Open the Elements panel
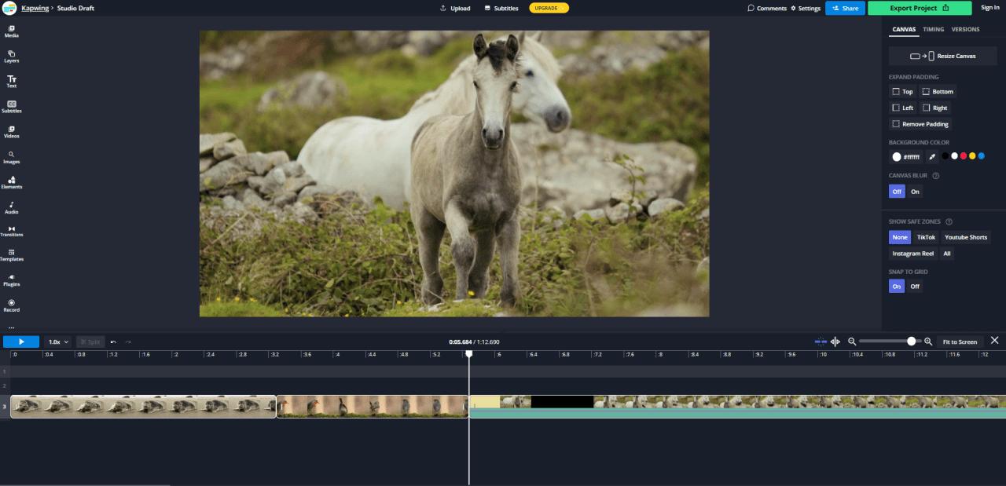Viewport: 1006px width, 486px height. click(11, 182)
